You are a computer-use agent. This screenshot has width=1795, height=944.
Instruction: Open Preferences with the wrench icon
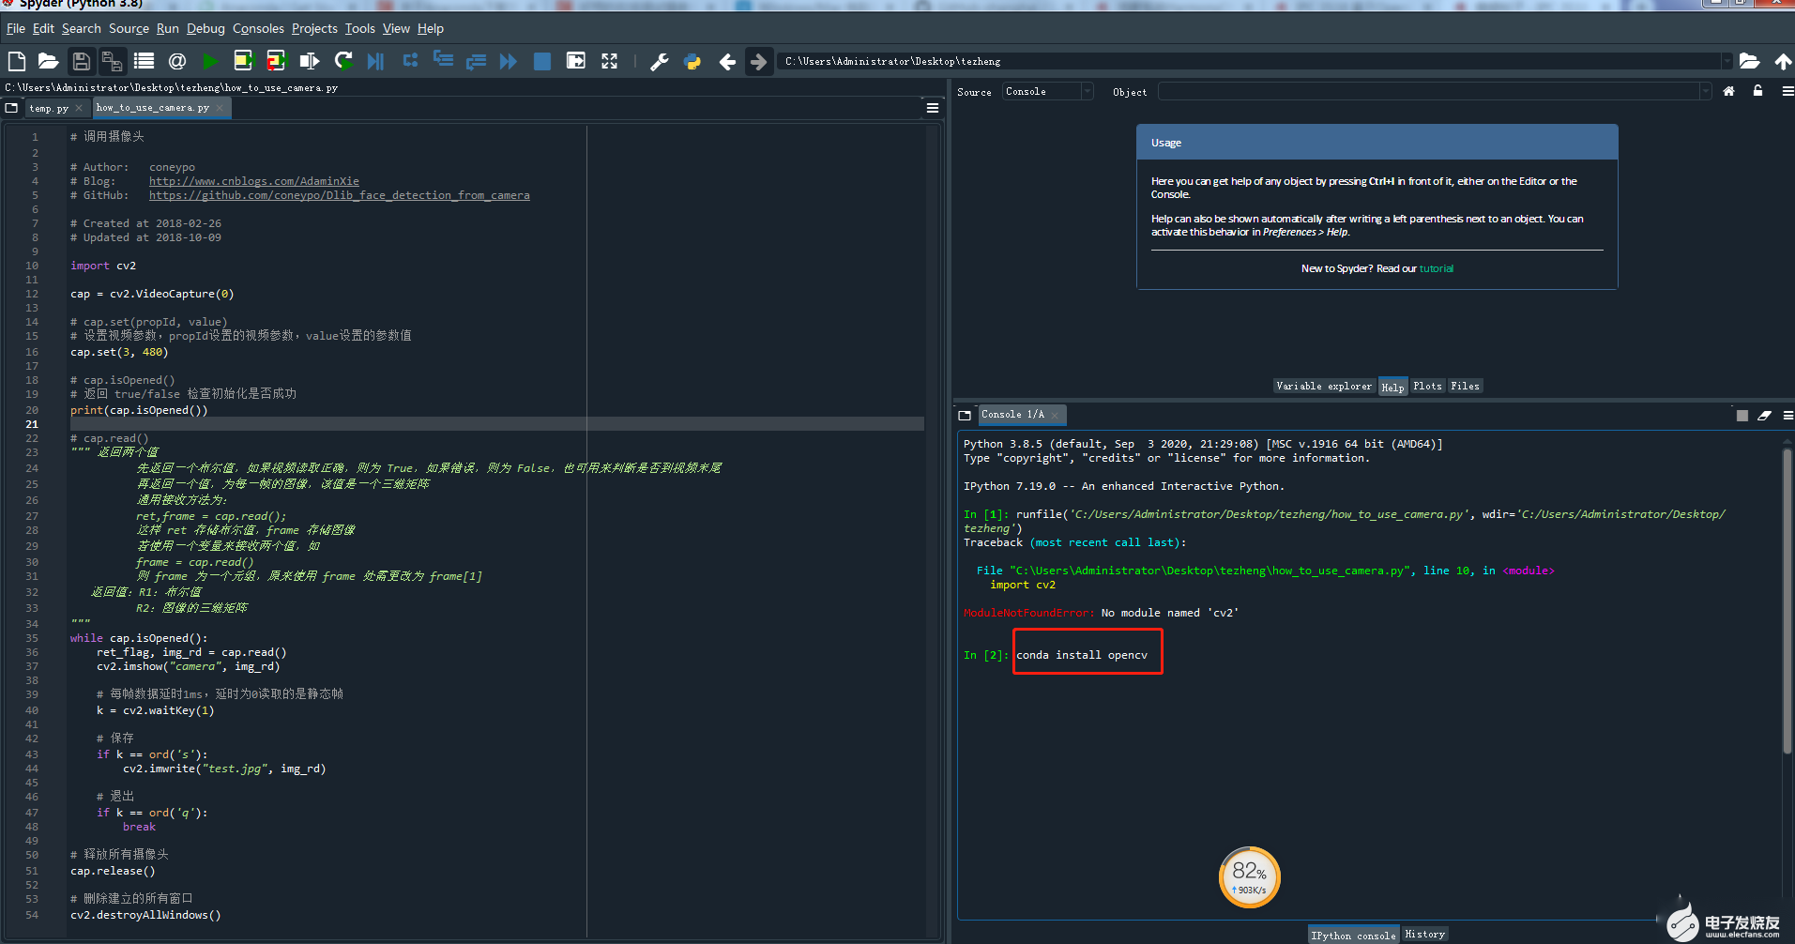[660, 62]
